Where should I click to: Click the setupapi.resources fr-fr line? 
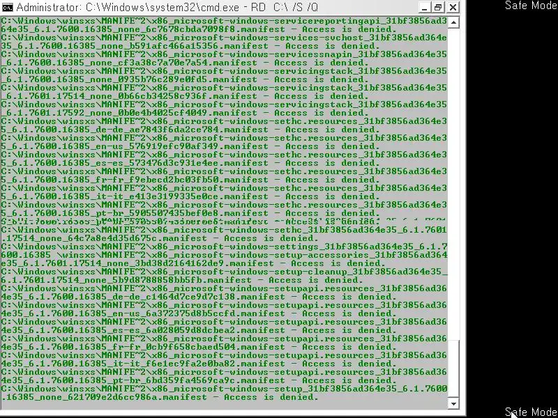[x=223, y=343]
